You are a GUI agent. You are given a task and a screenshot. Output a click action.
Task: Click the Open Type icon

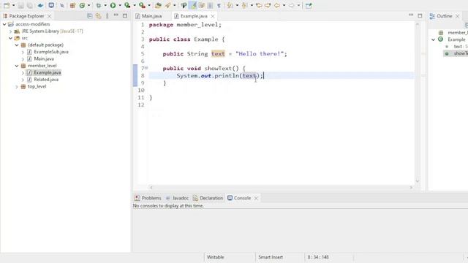click(158, 5)
